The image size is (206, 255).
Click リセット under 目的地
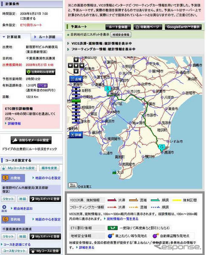pyautogui.click(x=8, y=236)
